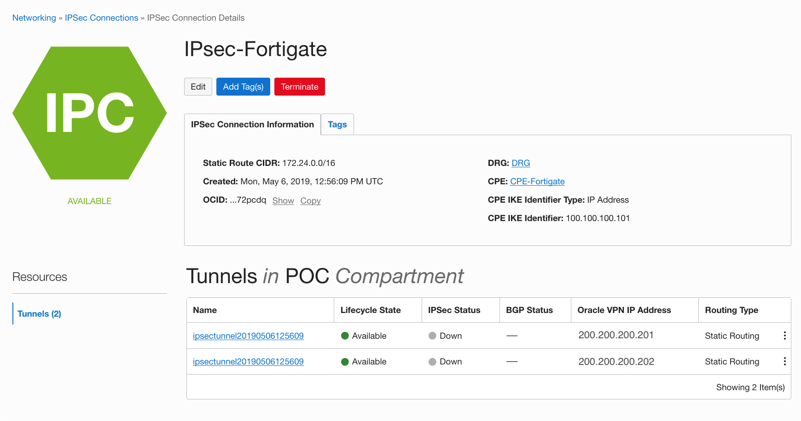
Task: Click Static Routing in 200.200.200.201 row
Action: coord(732,336)
